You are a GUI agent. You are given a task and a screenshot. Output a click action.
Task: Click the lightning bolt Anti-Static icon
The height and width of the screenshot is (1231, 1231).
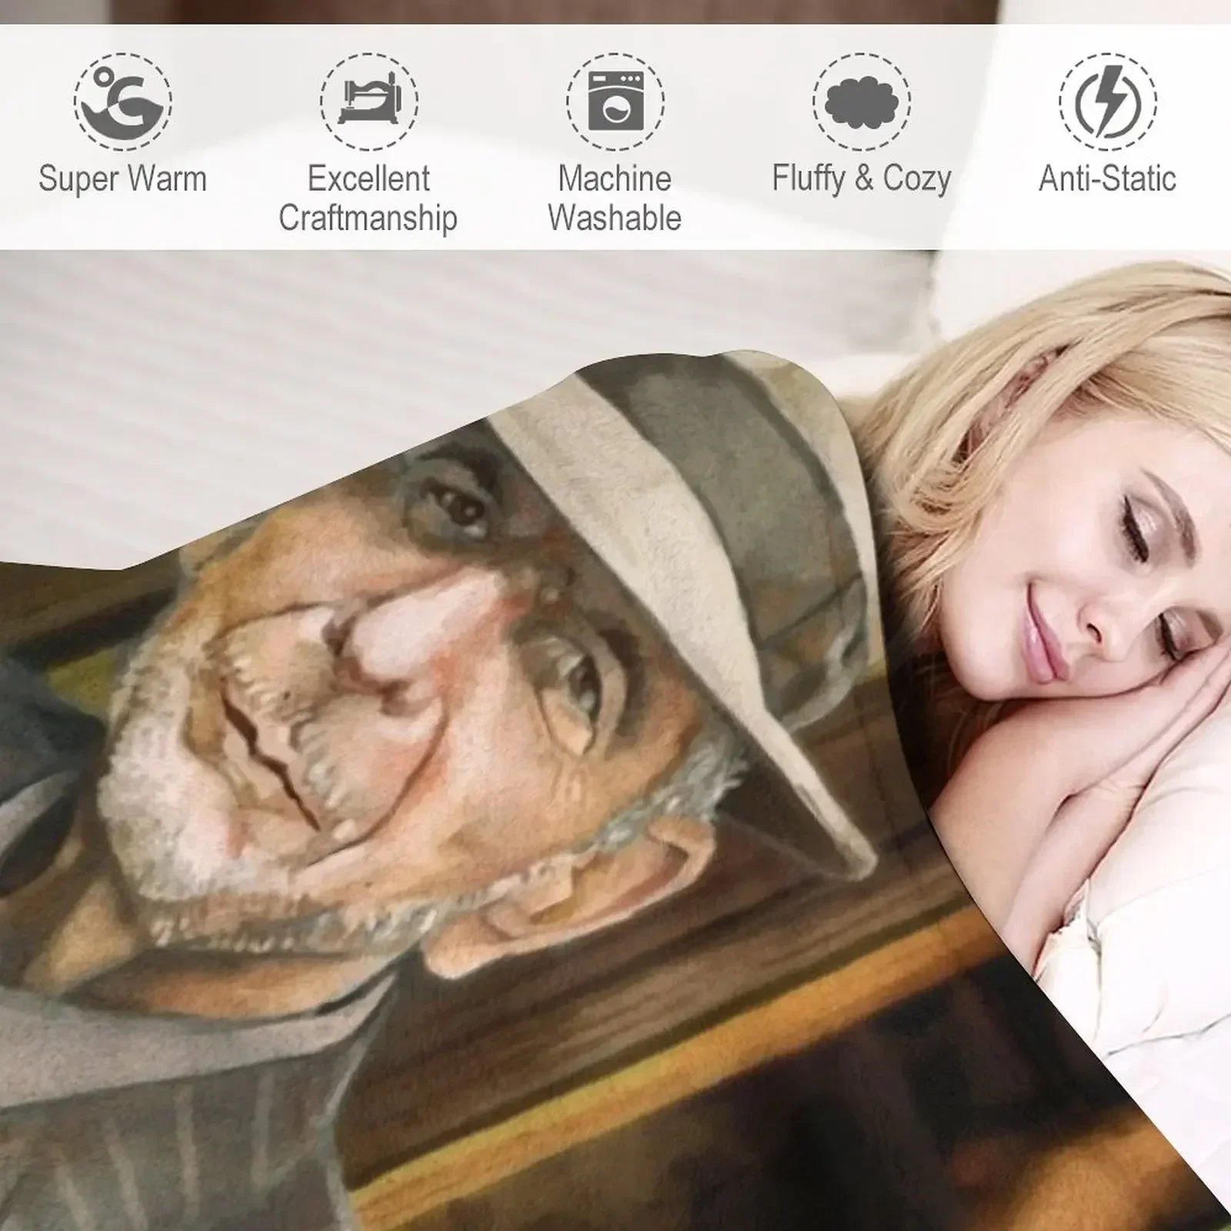(1108, 101)
